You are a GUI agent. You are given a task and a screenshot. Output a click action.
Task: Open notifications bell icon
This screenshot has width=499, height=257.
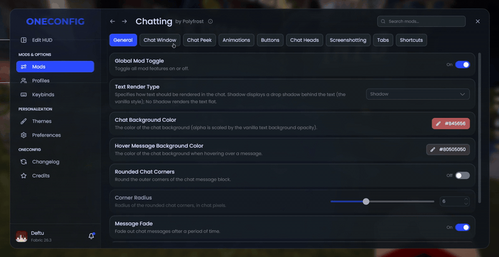coord(91,236)
